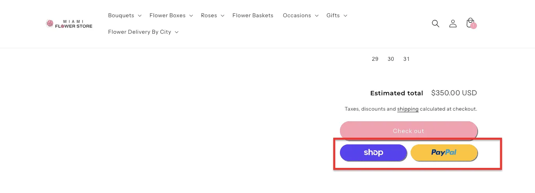
Task: Expand Flower Delivery By City menu
Action: tap(143, 32)
